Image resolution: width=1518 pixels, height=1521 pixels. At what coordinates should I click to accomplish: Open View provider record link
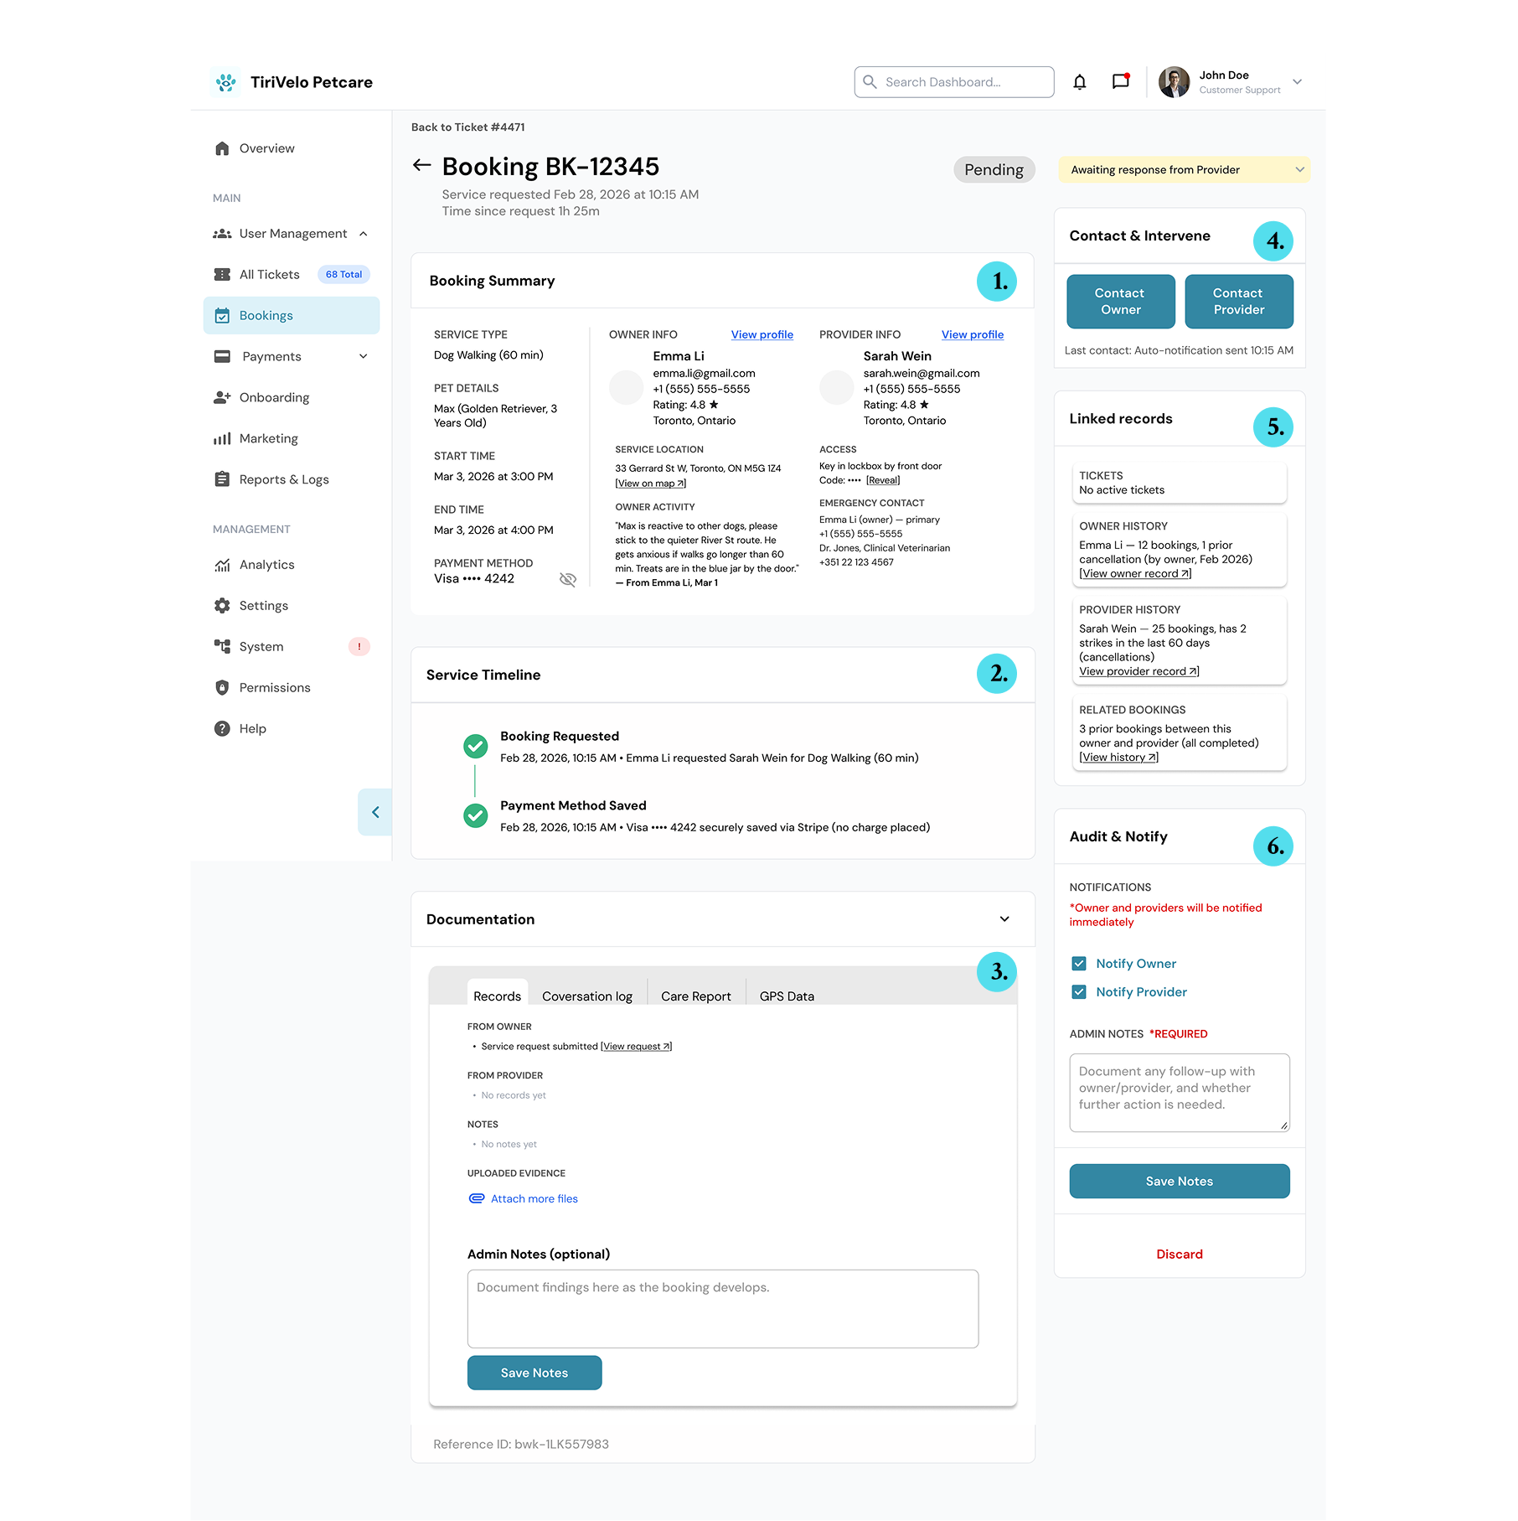click(x=1139, y=672)
